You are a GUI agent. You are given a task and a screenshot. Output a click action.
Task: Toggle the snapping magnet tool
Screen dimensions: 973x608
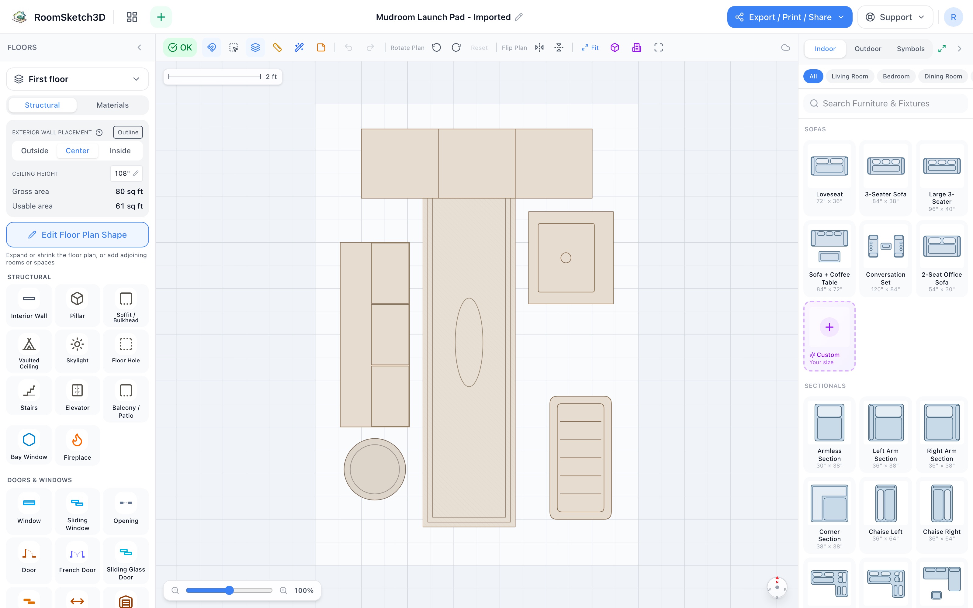212,47
